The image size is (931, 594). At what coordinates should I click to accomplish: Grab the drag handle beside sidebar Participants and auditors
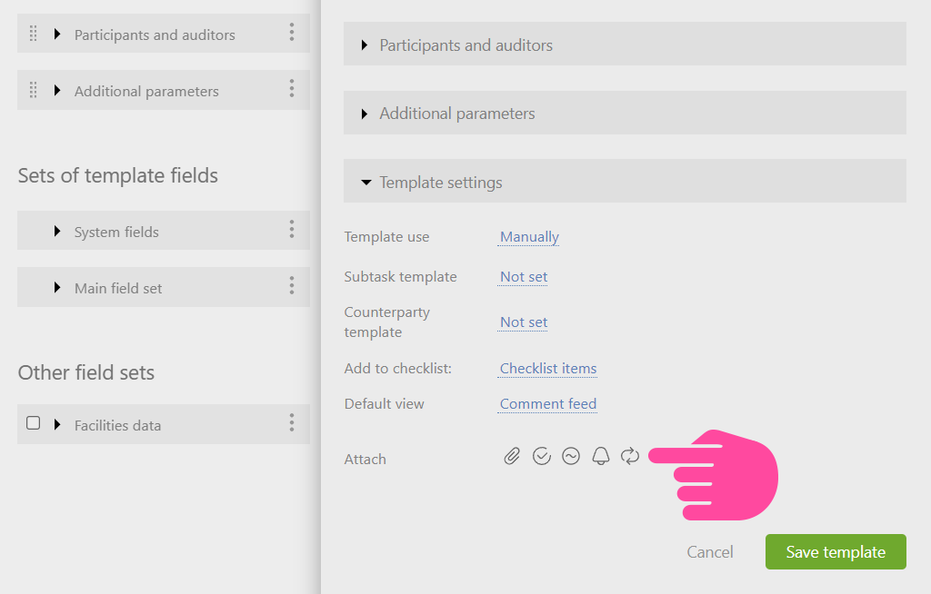pyautogui.click(x=34, y=34)
